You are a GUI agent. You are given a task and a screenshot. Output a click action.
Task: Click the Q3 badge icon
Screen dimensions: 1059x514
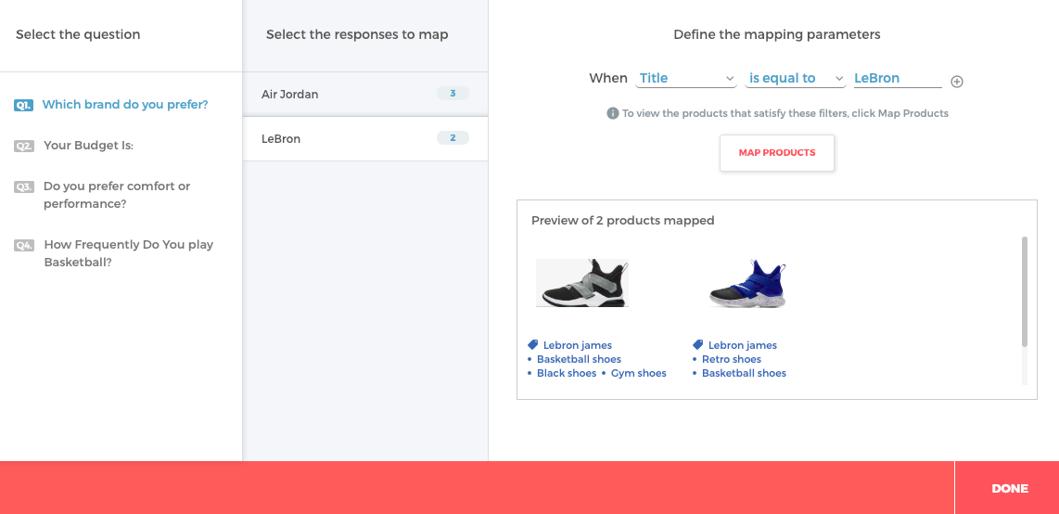[23, 187]
